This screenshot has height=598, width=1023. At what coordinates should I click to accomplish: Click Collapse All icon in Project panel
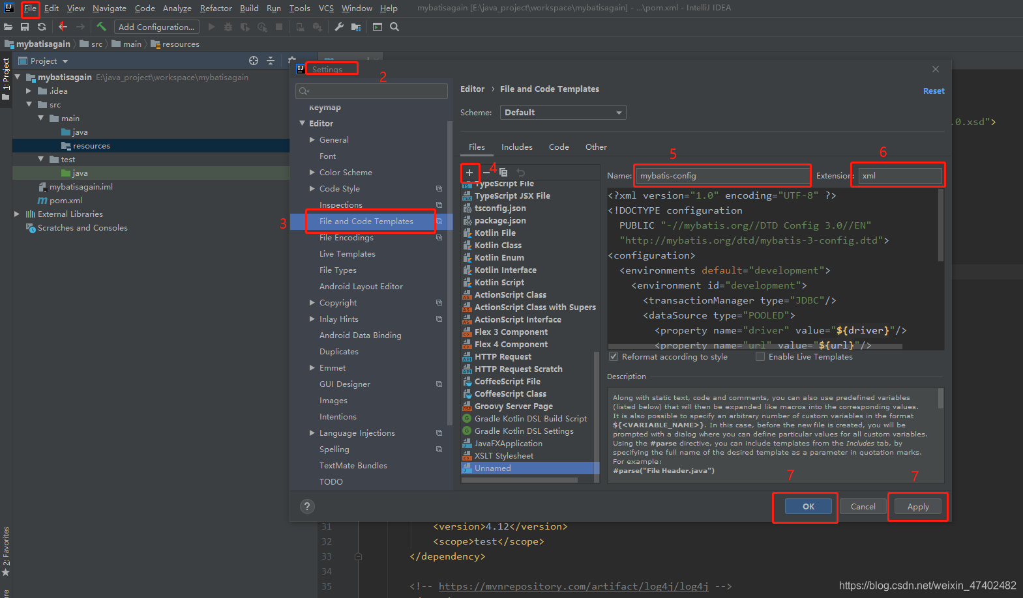[x=271, y=61]
